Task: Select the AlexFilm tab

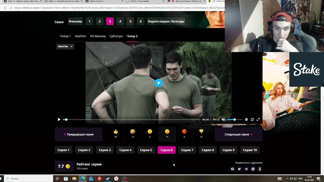Action: click(x=80, y=36)
